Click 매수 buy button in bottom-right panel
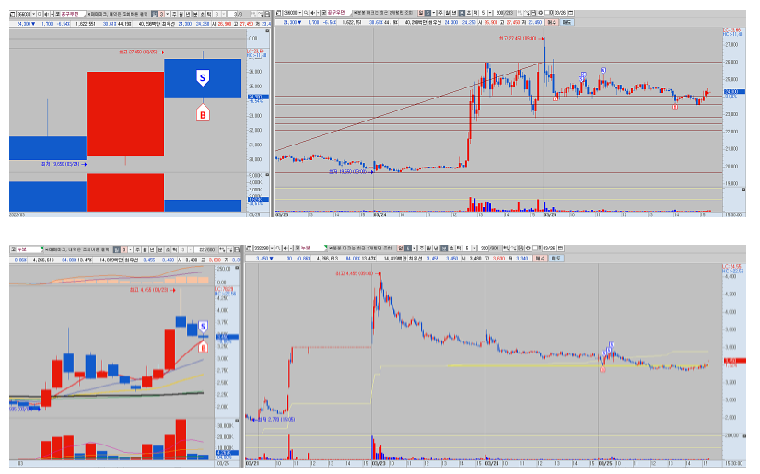This screenshot has height=474, width=760. [x=540, y=259]
